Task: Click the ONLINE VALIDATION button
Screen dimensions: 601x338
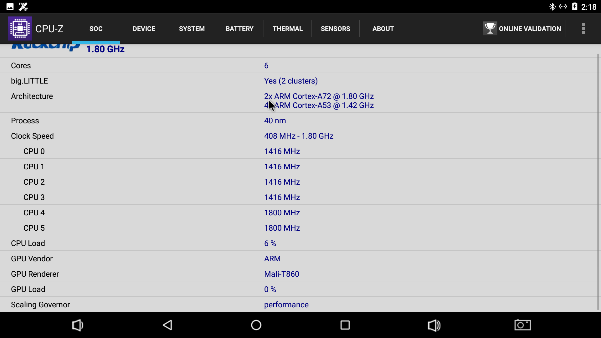Action: [x=522, y=28]
